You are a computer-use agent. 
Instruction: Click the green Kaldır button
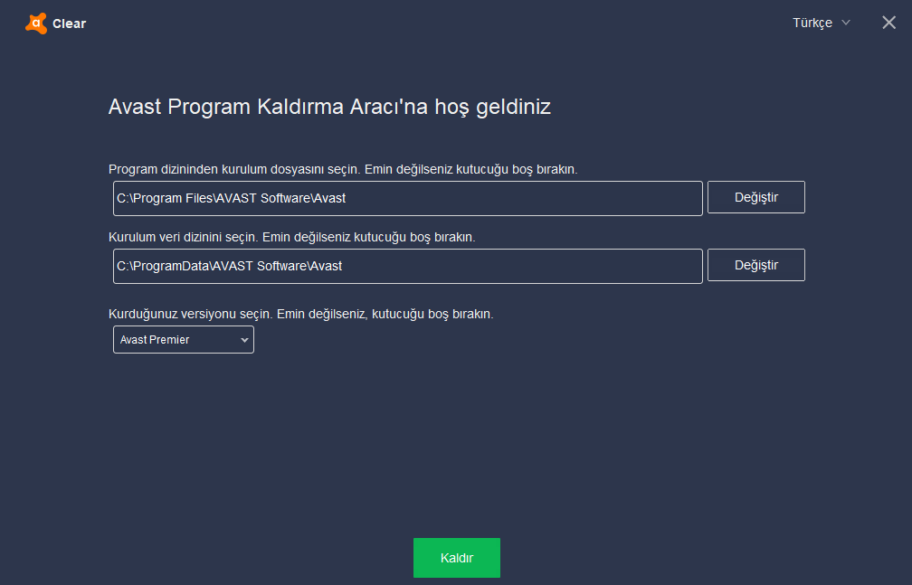(457, 558)
